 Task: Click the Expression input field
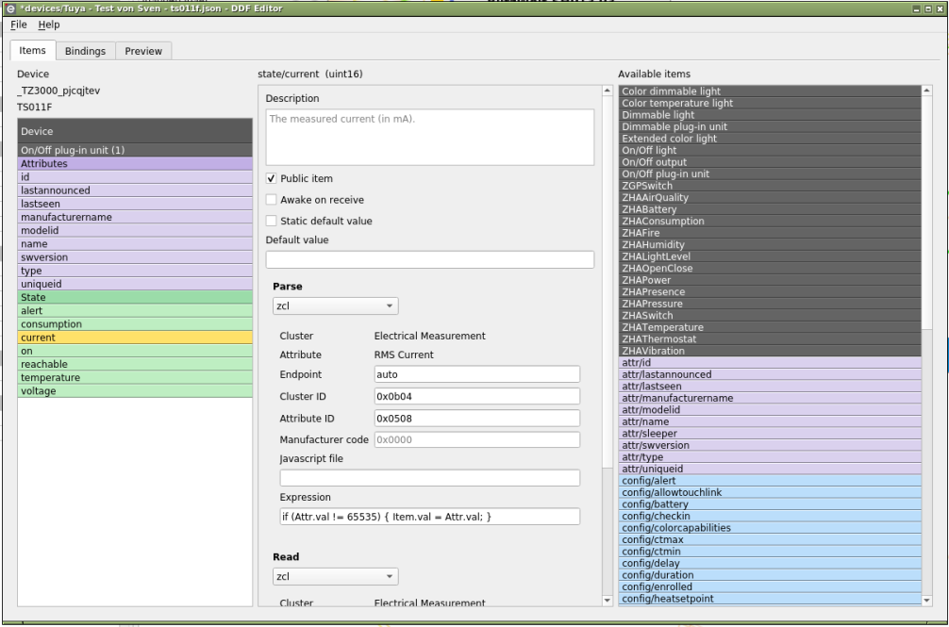point(430,517)
